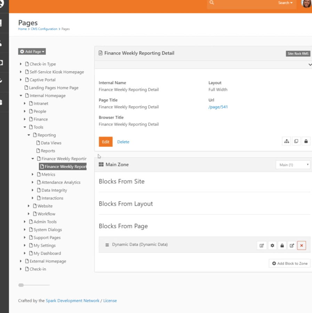Edit the Dynamic Data block content
The height and width of the screenshot is (313, 312).
point(262,246)
